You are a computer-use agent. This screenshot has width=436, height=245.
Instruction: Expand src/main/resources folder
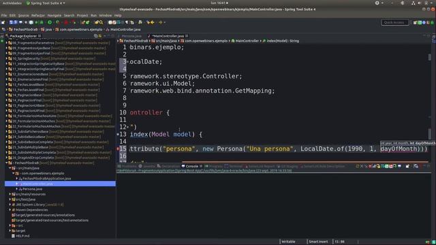(x=10, y=194)
